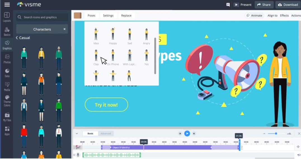Select the With Laptop pose
Screen dimensions: 301x159
[130, 57]
